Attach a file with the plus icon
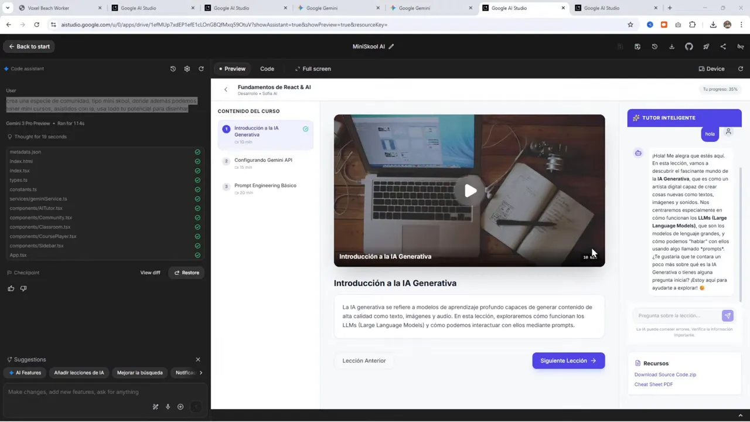750x422 pixels. (x=180, y=406)
